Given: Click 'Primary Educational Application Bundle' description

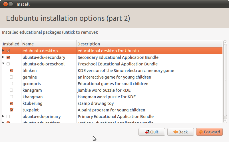Looking at the screenshot, I should pyautogui.click(x=116, y=117).
